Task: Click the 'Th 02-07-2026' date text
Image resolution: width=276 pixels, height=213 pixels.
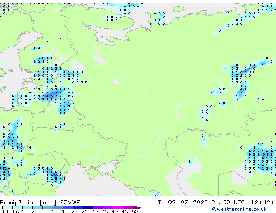Action: [x=183, y=203]
